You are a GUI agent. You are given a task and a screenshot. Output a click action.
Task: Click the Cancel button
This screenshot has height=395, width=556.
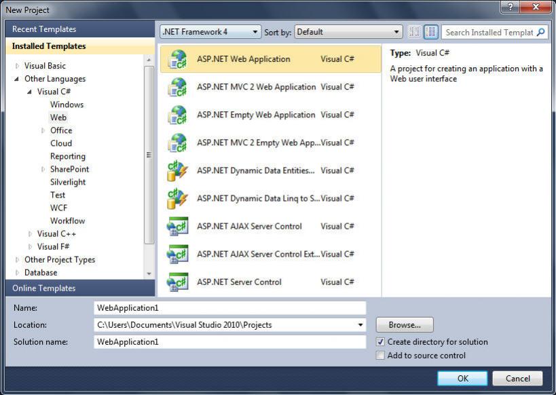tap(518, 378)
